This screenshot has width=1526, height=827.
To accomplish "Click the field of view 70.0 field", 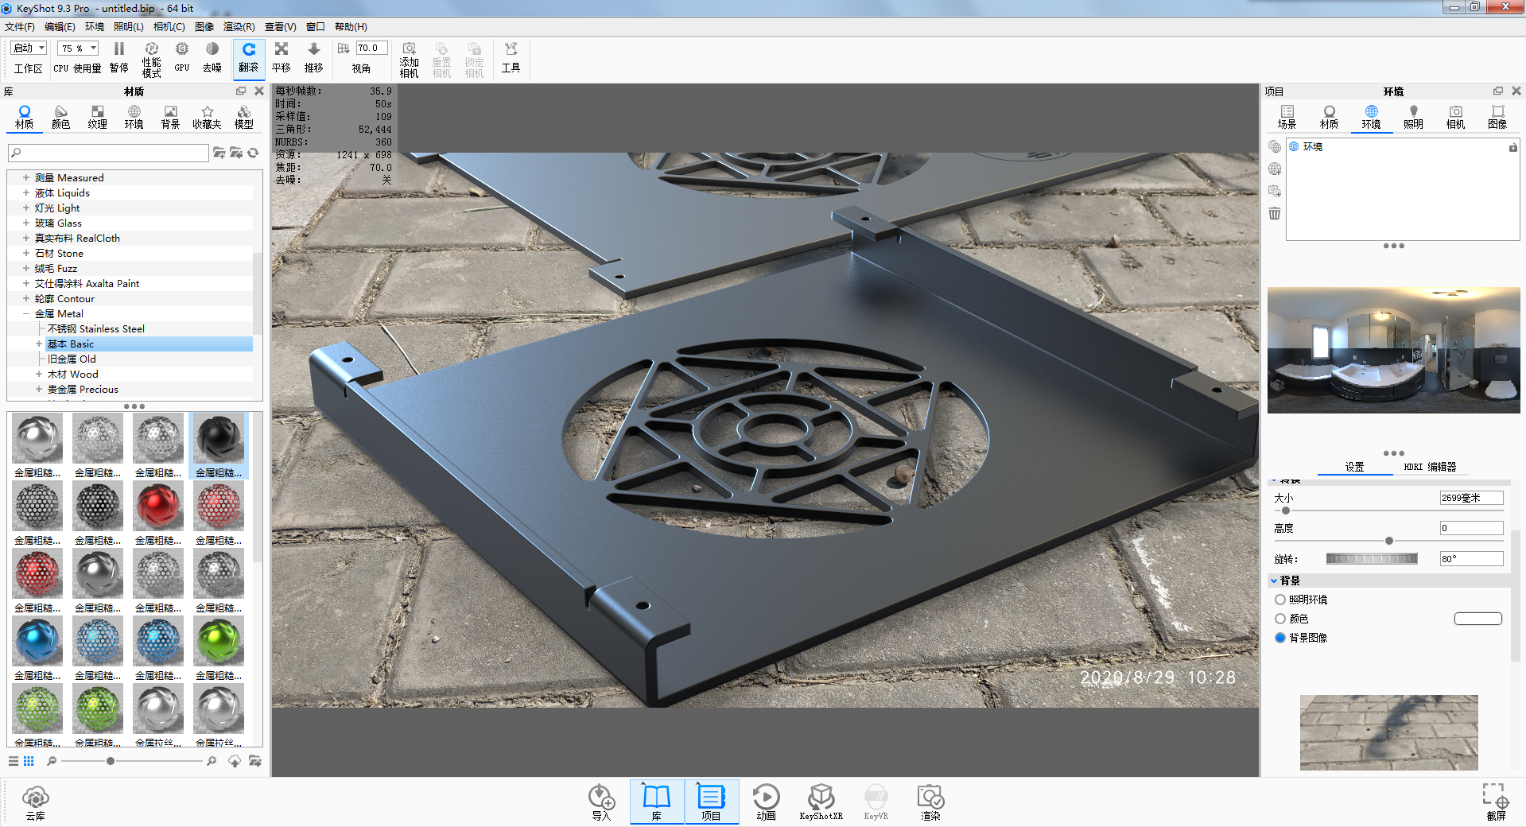I will [x=371, y=49].
